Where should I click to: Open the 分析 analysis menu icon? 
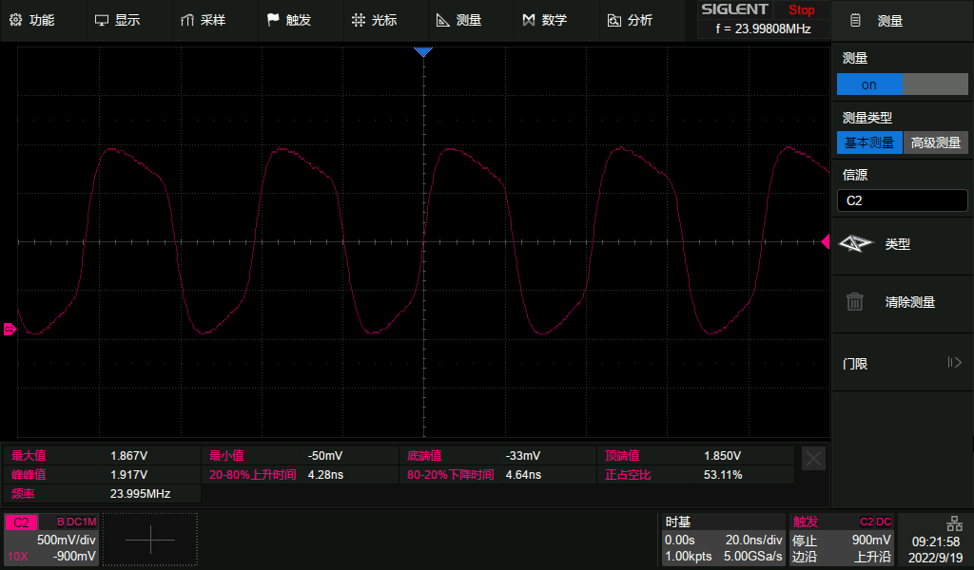[614, 20]
